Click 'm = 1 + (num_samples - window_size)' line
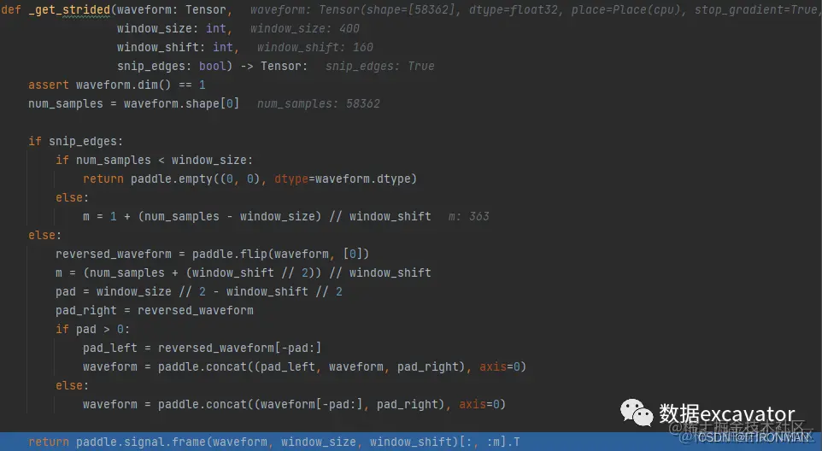Screen dimensions: 822x451 pyautogui.click(x=257, y=217)
